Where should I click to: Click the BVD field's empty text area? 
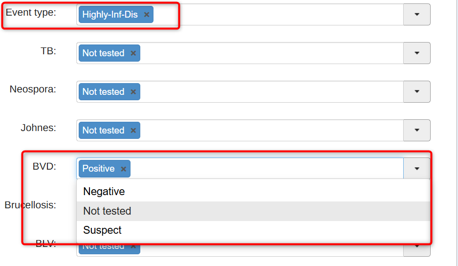click(x=264, y=169)
